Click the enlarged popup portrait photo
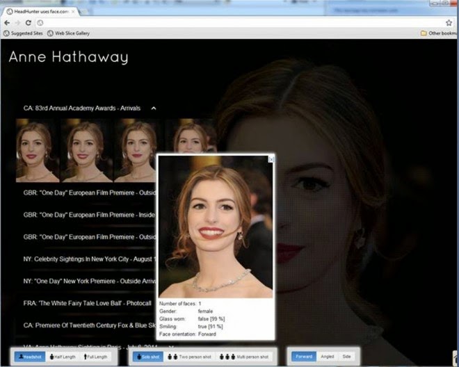Viewport: 459px width, 367px height. pos(216,227)
